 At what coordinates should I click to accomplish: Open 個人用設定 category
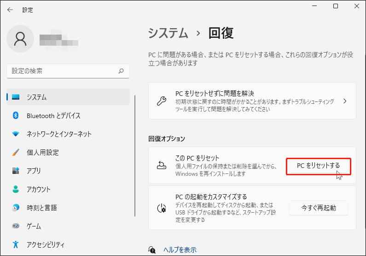(68, 152)
